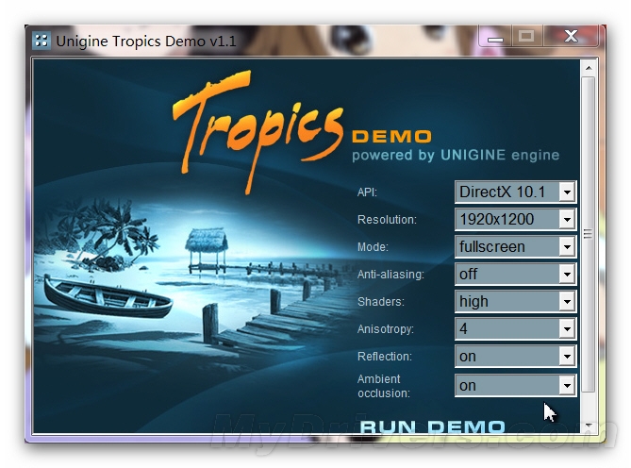Click the RUN DEMO button
This screenshot has width=631, height=468.
(x=432, y=426)
